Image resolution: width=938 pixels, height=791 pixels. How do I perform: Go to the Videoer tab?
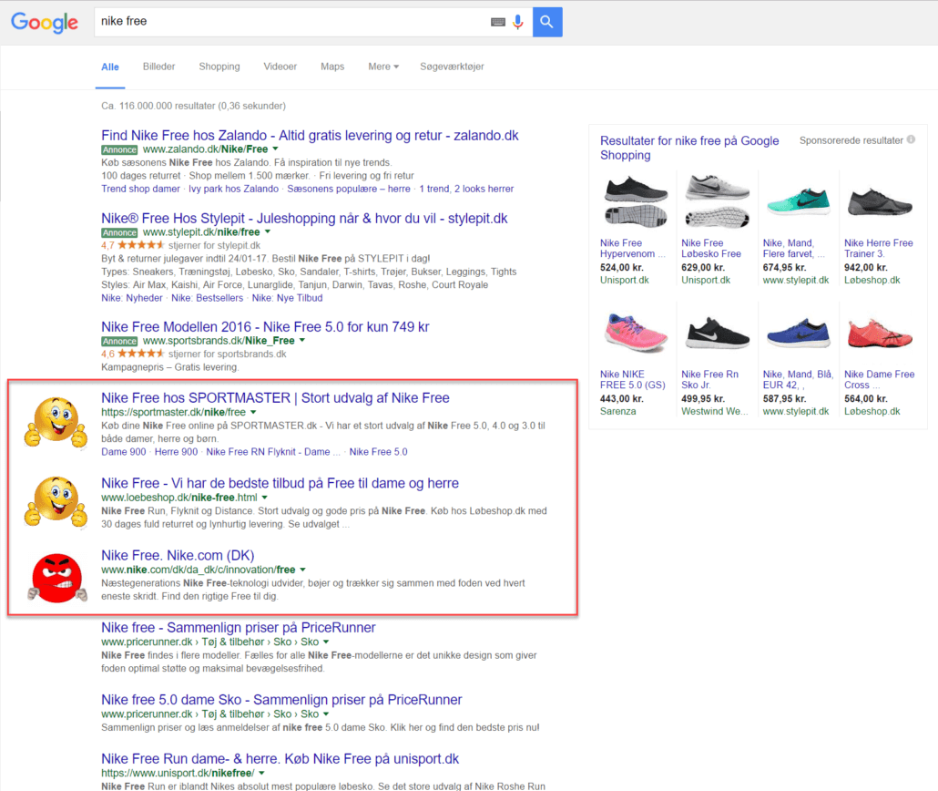click(x=280, y=67)
